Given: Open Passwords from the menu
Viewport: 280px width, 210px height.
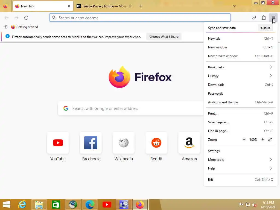Looking at the screenshot, I should point(241,94).
